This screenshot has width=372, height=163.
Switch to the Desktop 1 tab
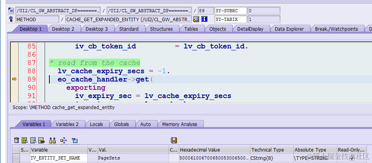pos(30,29)
